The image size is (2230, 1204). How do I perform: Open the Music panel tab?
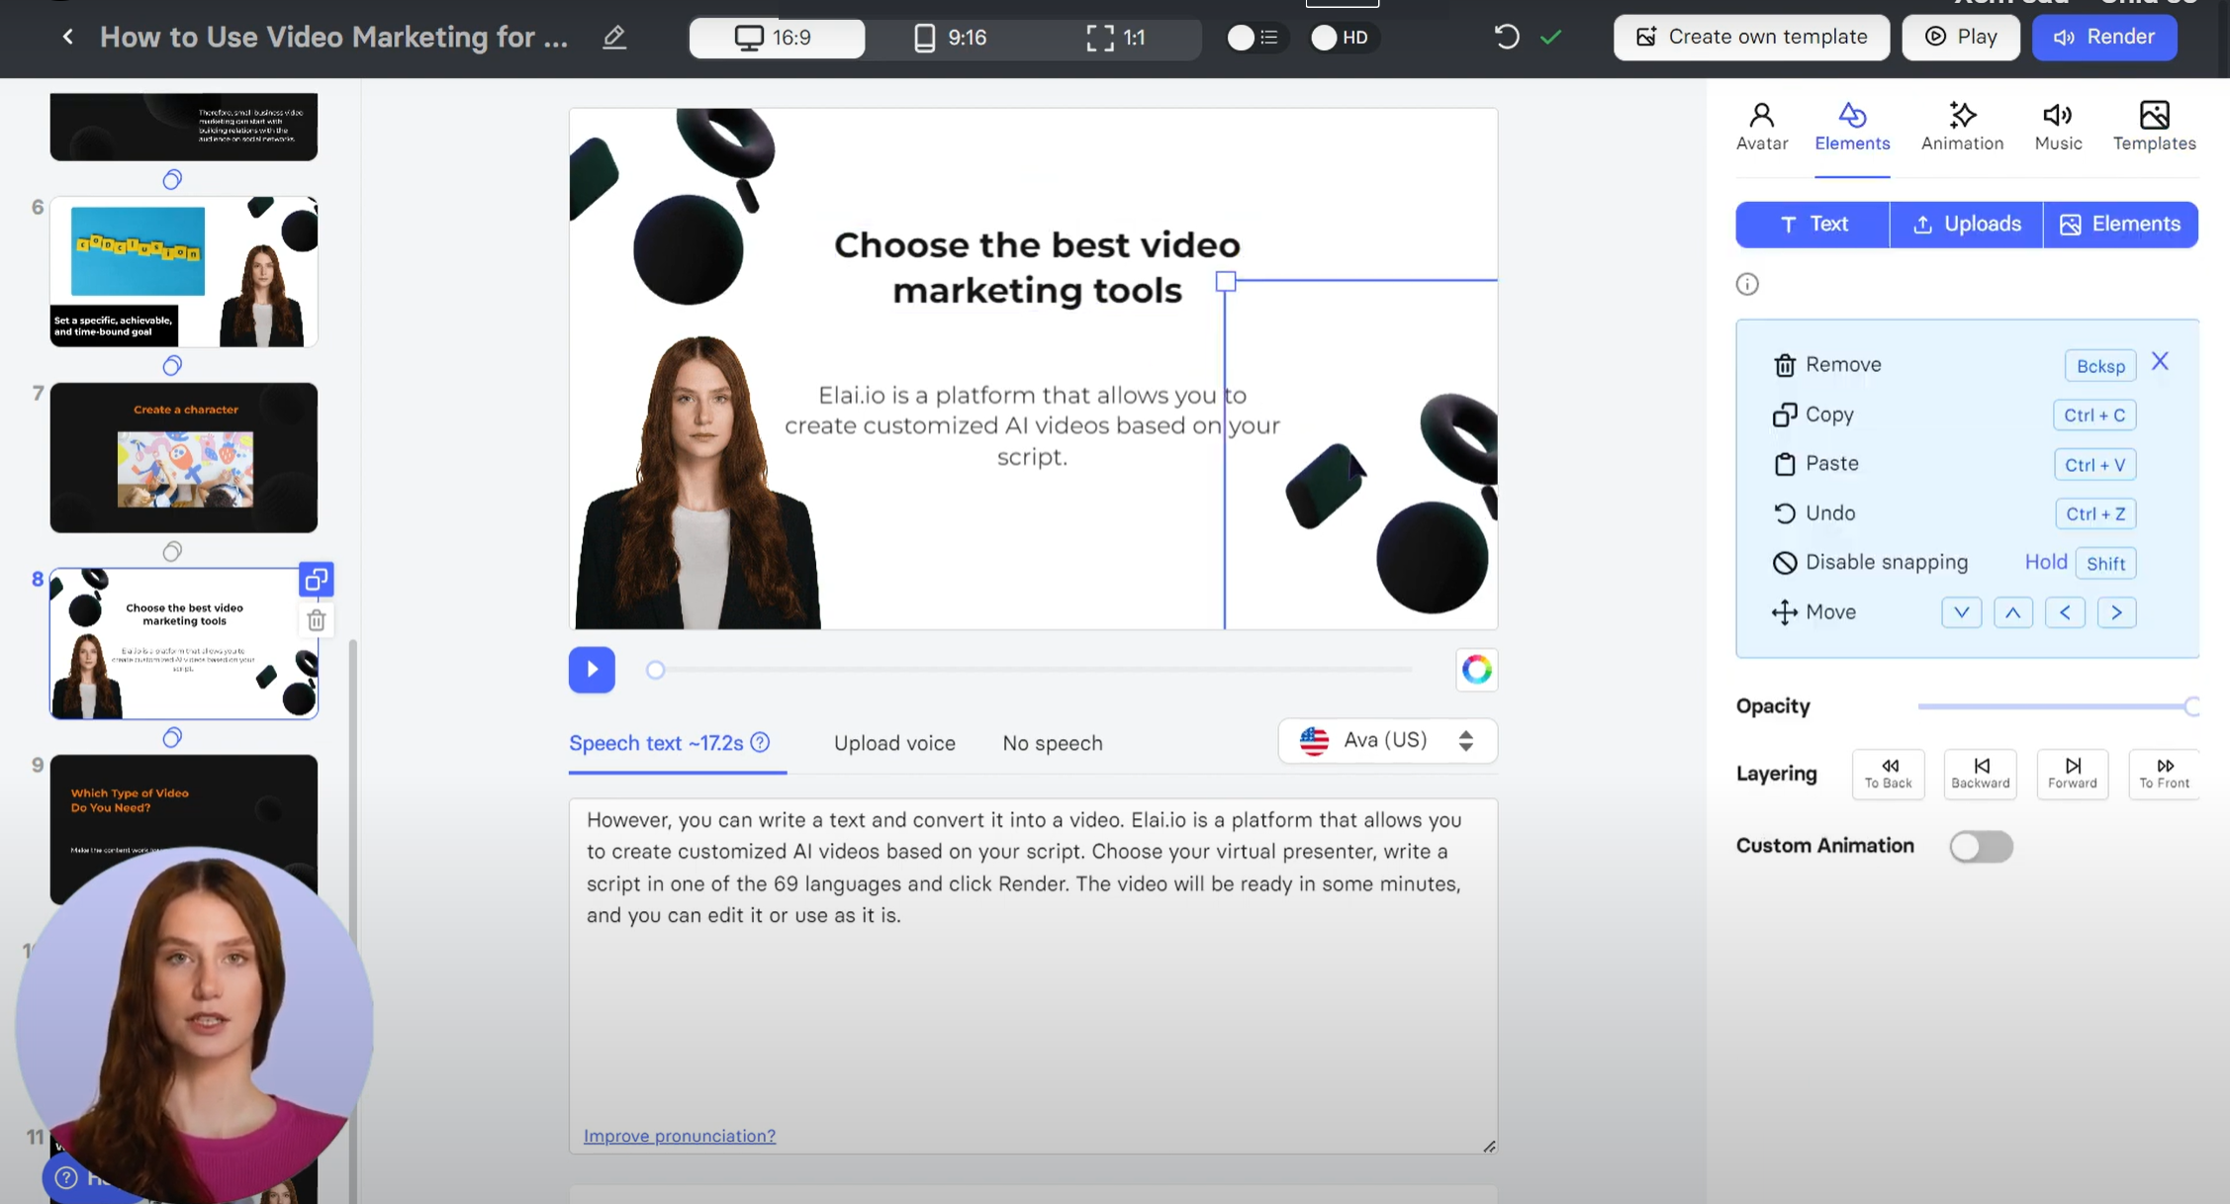[x=2058, y=126]
